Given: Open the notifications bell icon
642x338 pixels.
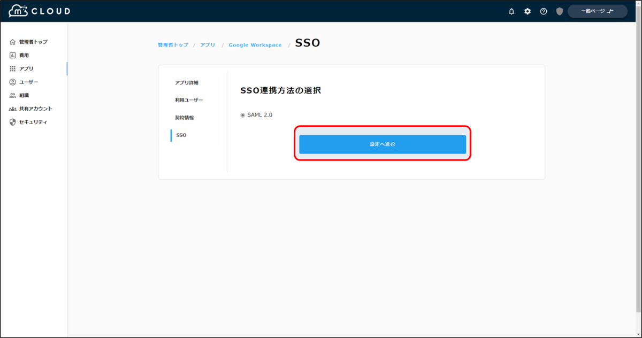Looking at the screenshot, I should click(x=511, y=11).
